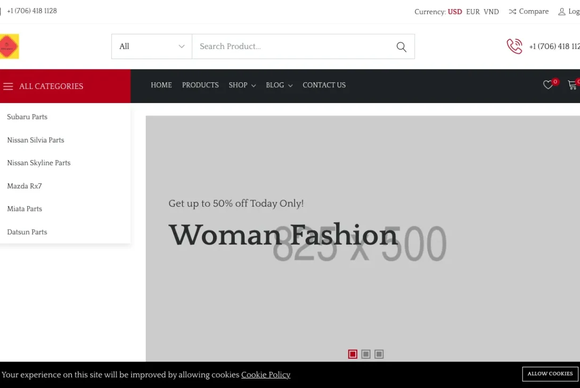Select the first slider indicator dot

[353, 354]
